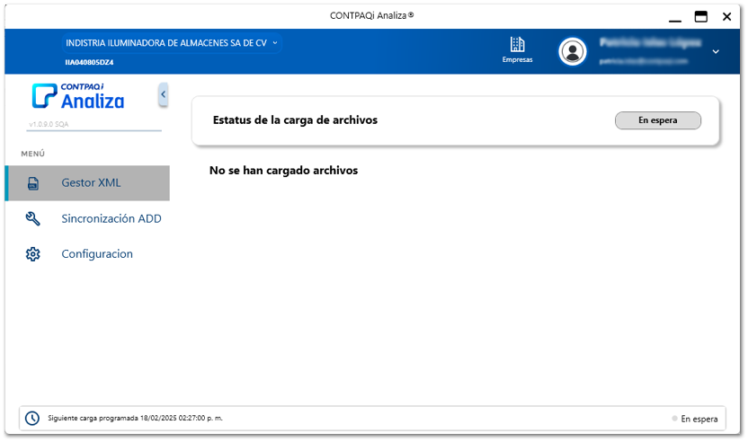
Task: Click the En espera indicator in status bar
Action: 695,419
